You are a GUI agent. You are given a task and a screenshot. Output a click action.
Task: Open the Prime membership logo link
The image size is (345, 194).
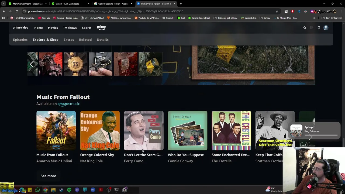click(101, 27)
